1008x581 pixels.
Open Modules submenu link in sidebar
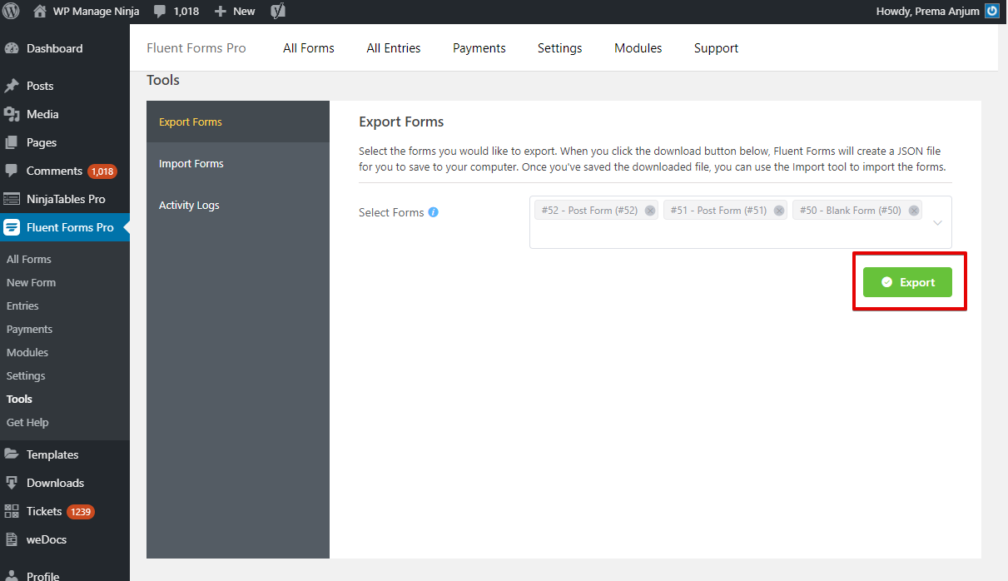coord(27,352)
